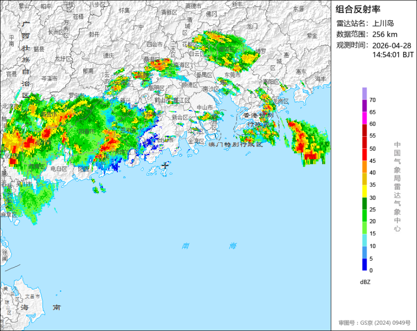Click the 顺德区 map label

click(190, 85)
